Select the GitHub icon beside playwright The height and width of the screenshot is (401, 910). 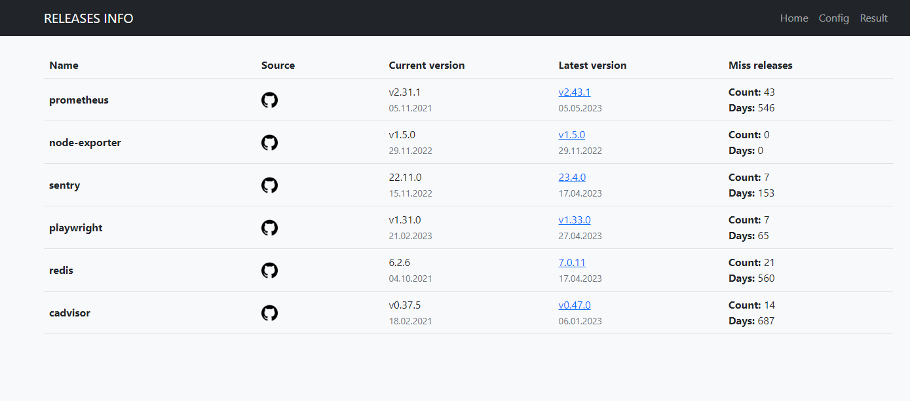[269, 228]
